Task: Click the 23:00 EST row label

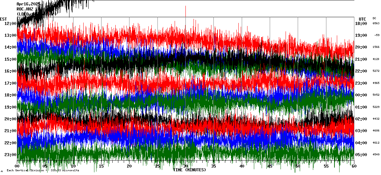Action: pos(10,155)
